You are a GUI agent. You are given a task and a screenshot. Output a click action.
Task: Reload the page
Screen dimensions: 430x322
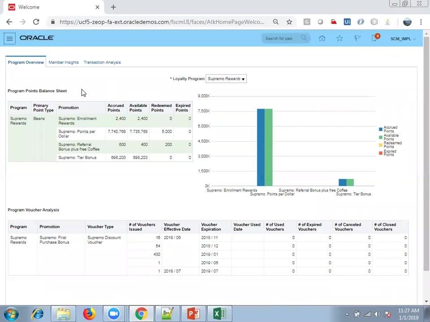(36, 22)
